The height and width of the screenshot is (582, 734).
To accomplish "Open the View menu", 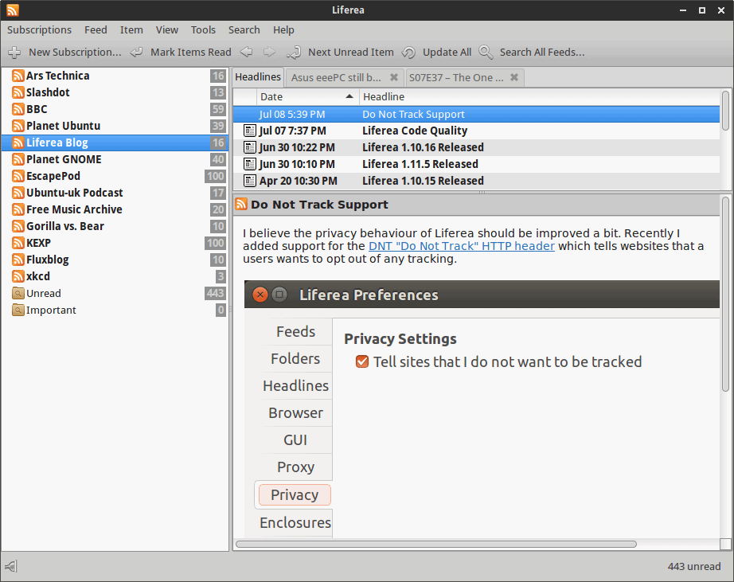I will pyautogui.click(x=167, y=30).
